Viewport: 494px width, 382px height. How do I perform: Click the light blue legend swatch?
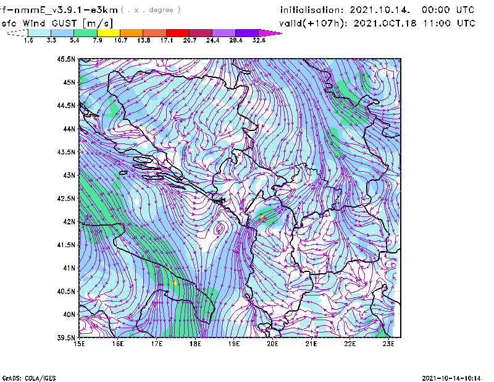point(62,33)
